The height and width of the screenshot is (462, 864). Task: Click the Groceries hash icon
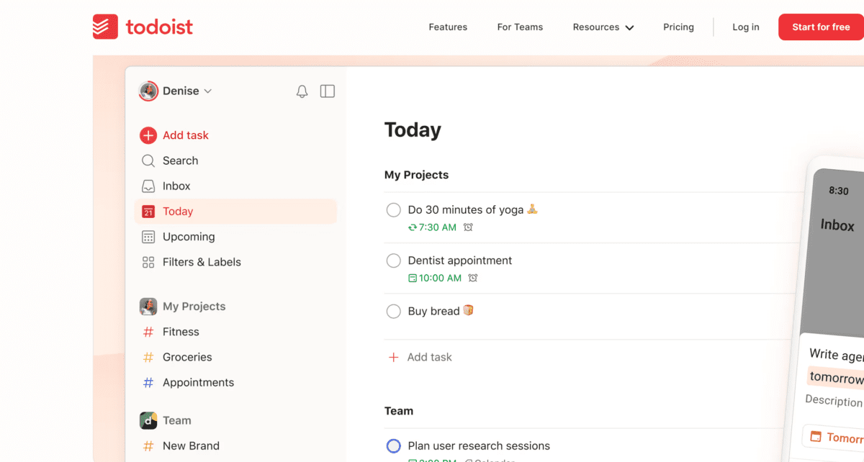click(x=148, y=357)
